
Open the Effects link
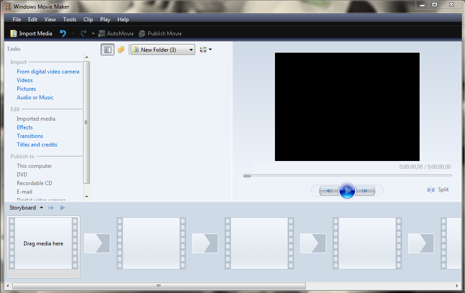(x=24, y=127)
